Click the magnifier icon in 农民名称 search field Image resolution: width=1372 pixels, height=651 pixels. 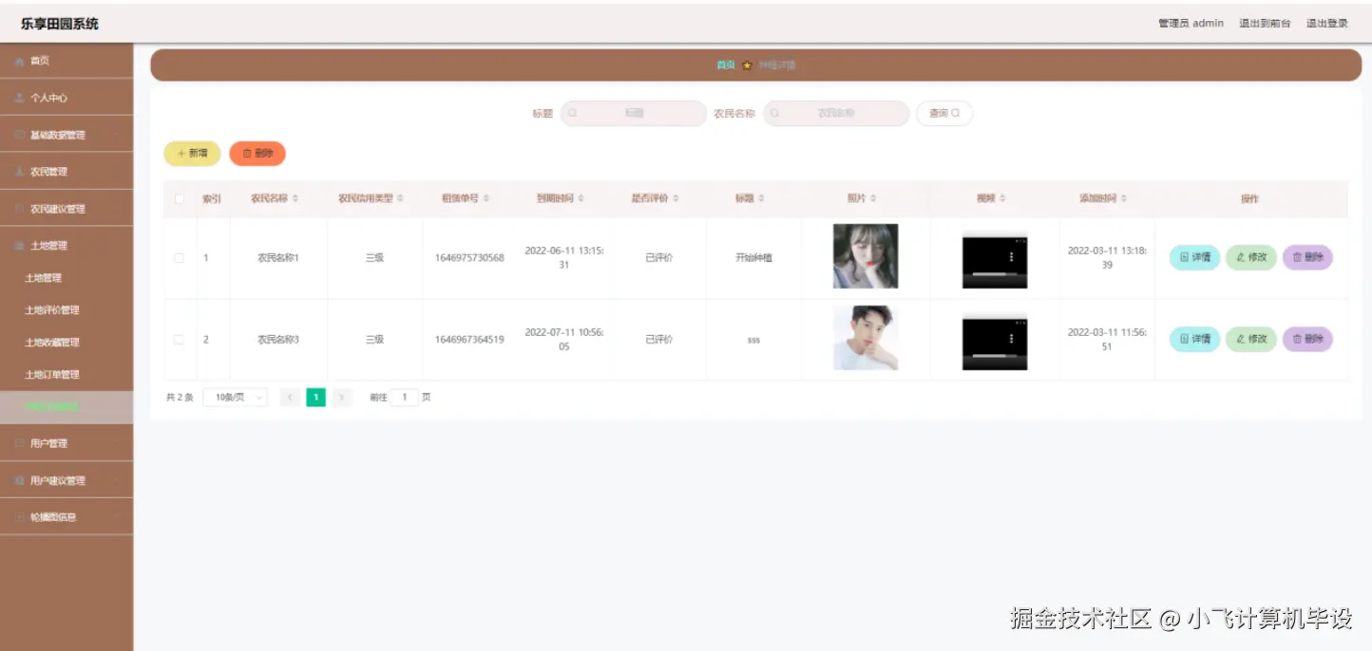coord(775,113)
